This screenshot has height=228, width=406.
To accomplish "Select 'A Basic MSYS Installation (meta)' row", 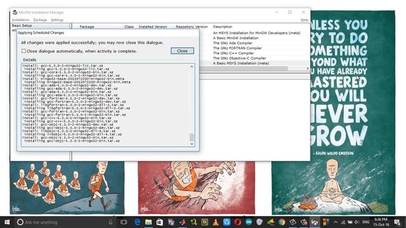I will coord(241,63).
